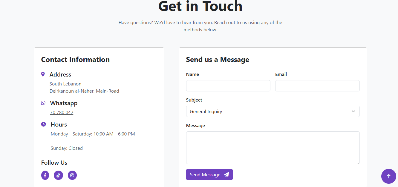Open the Facebook page icon
Viewport: 398px width, 187px height.
[45, 175]
